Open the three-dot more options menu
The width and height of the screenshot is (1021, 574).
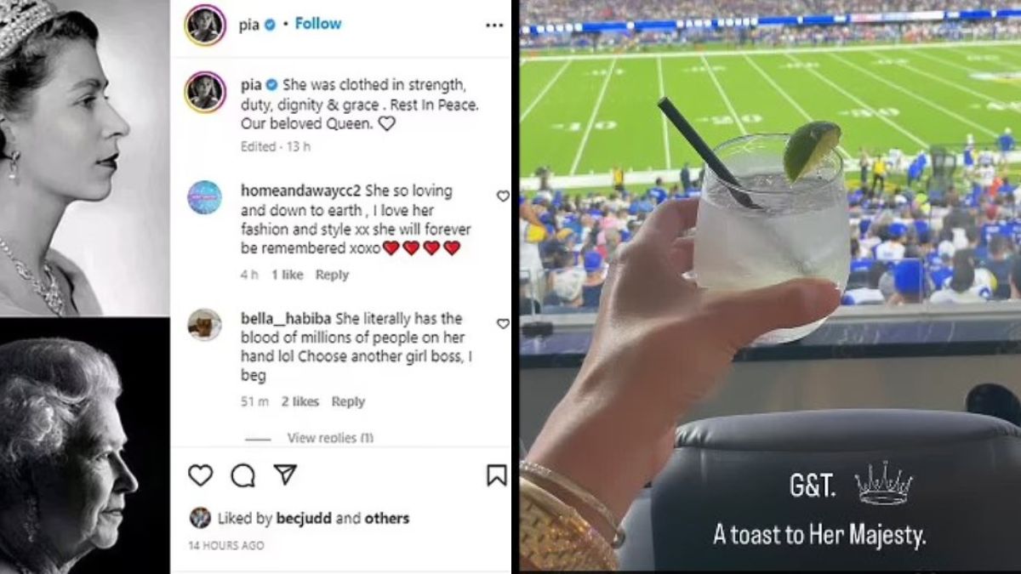point(494,25)
